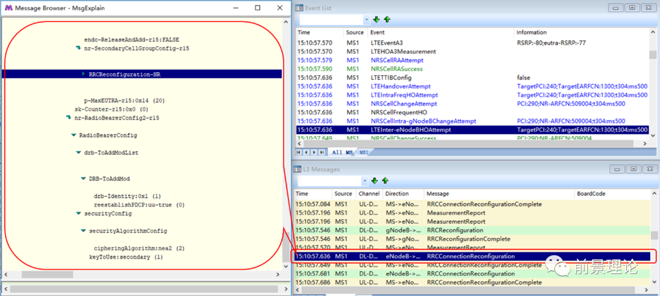Image resolution: width=660 pixels, height=296 pixels.
Task: Collapse the RadioBearerConfig node
Action: [74, 135]
